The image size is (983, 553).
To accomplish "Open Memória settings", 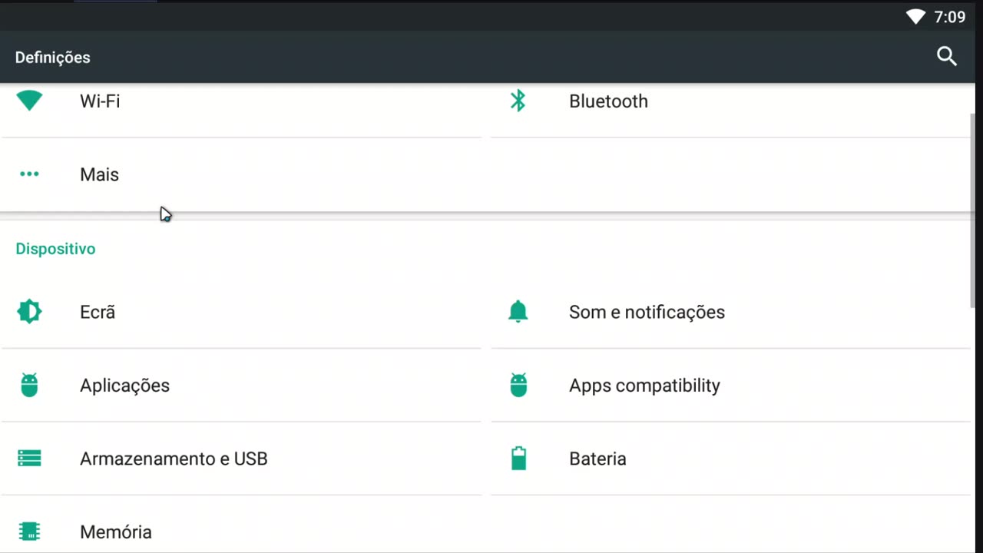I will tap(241, 525).
